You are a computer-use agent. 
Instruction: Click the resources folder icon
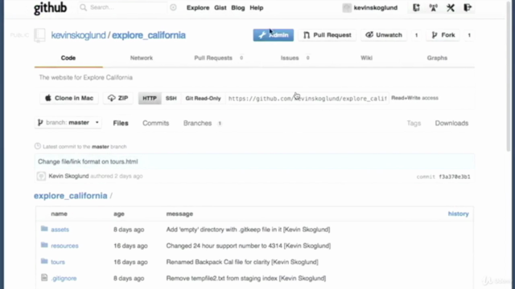(44, 245)
